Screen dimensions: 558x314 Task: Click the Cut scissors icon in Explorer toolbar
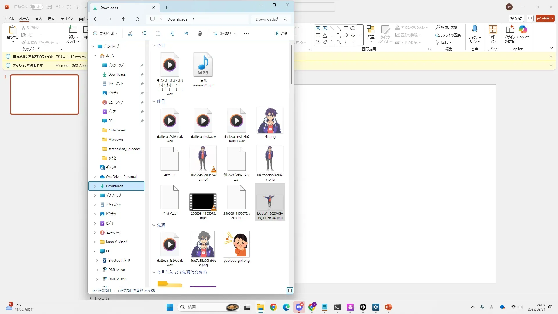tap(130, 33)
